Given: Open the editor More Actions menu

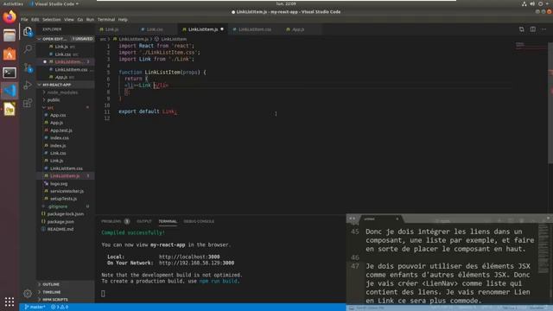Looking at the screenshot, I should (543, 29).
